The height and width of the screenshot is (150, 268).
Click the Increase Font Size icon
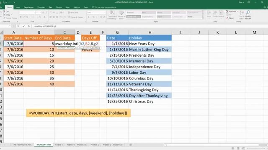pyautogui.click(x=43, y=12)
